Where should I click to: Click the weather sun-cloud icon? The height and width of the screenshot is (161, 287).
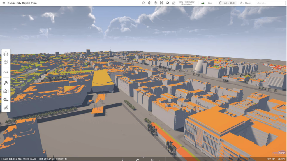[x=242, y=3]
